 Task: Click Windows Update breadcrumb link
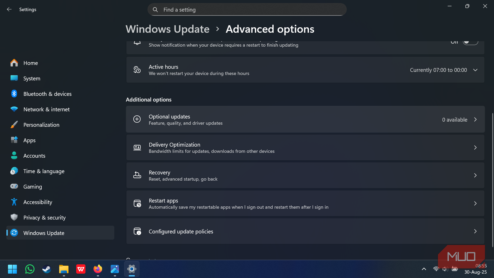[167, 29]
